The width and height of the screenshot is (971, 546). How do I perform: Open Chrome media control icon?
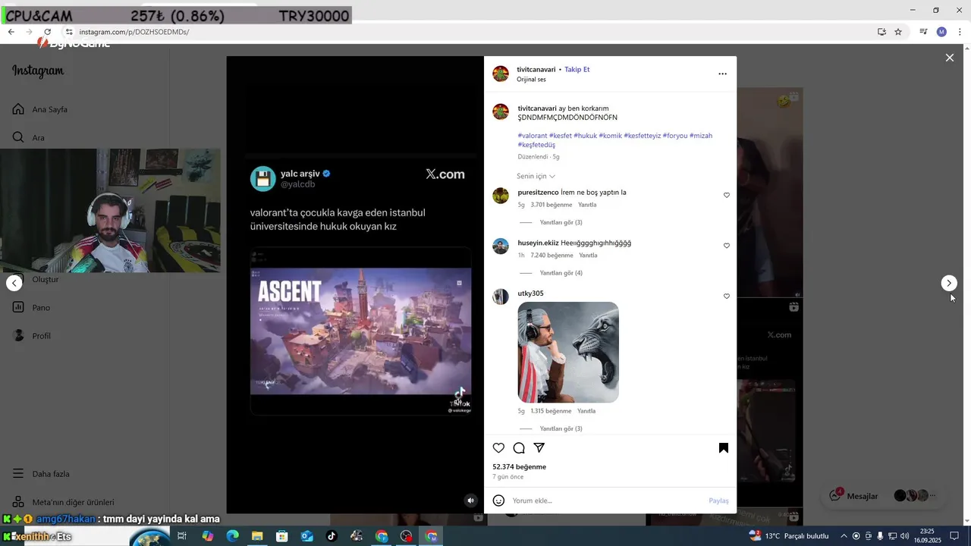923,32
